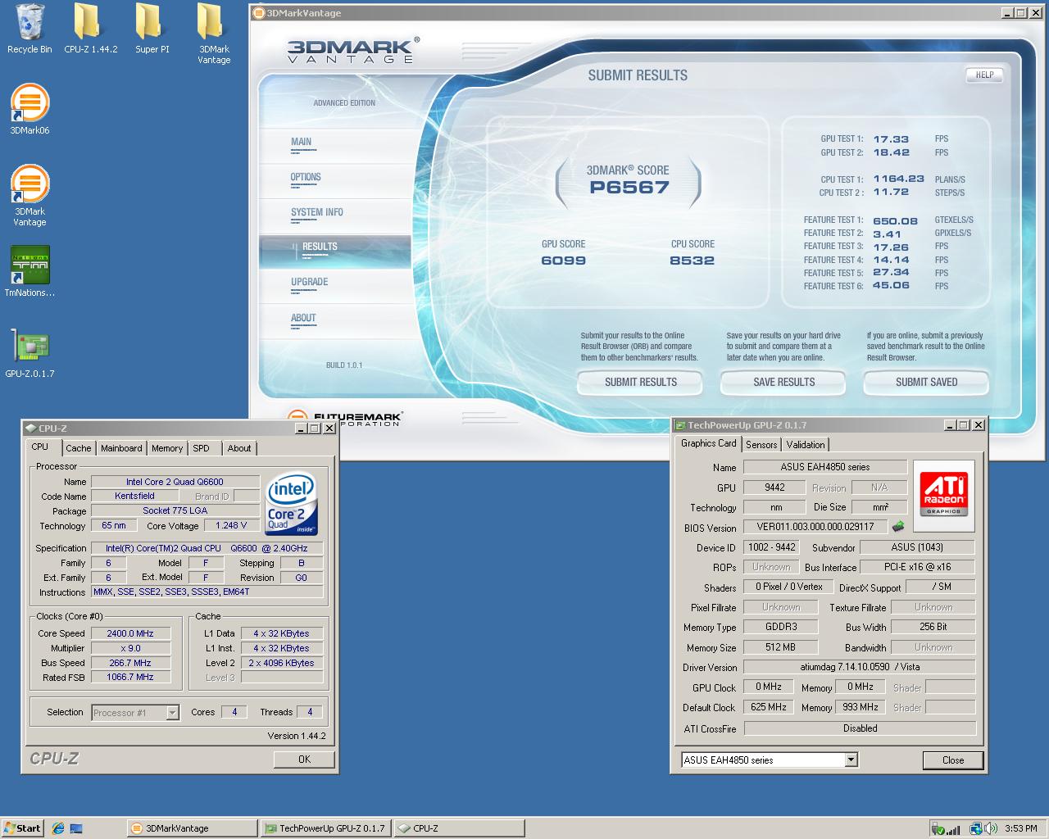1049x839 pixels.
Task: Click the ATI CrossFire Disabled field
Action: 860,728
